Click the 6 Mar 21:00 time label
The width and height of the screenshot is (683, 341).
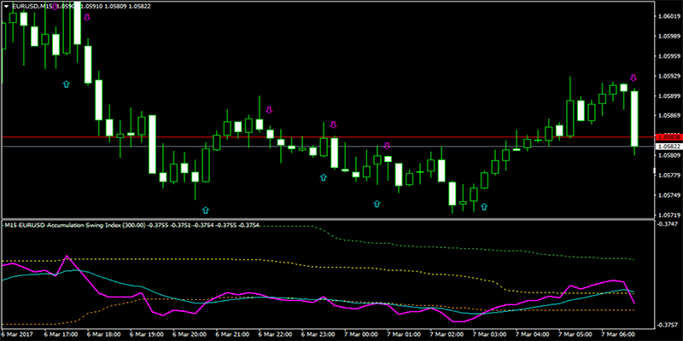232,335
